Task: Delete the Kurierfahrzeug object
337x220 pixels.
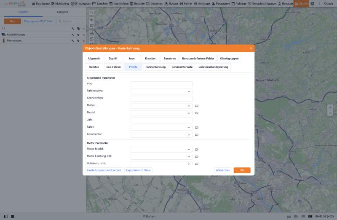Action: point(83,35)
